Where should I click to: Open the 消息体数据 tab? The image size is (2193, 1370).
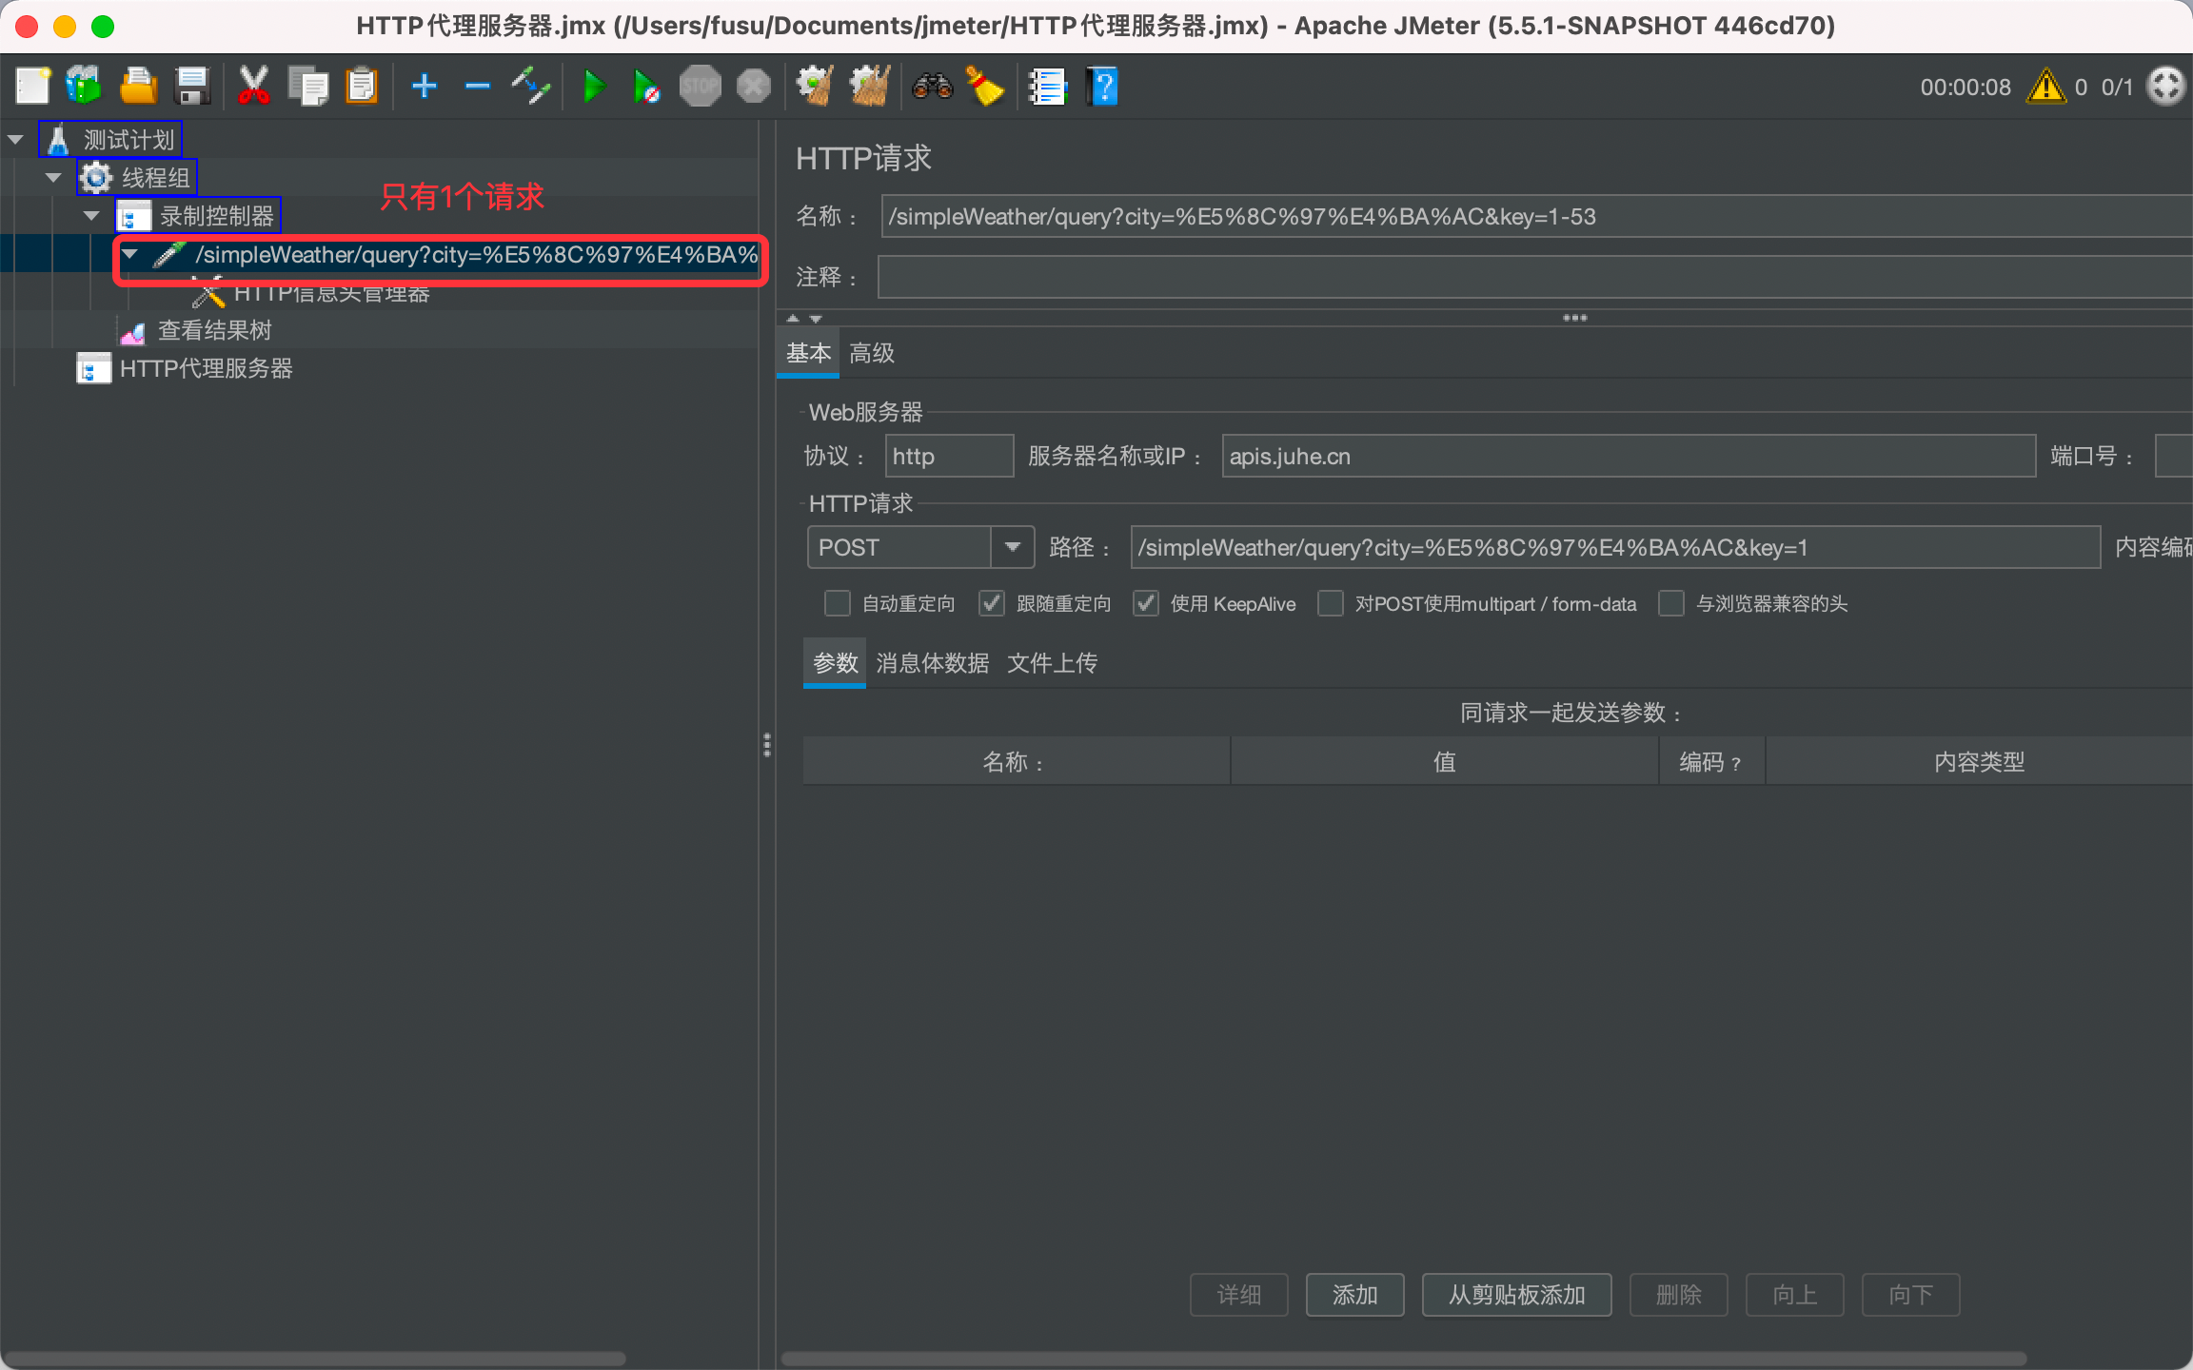point(932,662)
